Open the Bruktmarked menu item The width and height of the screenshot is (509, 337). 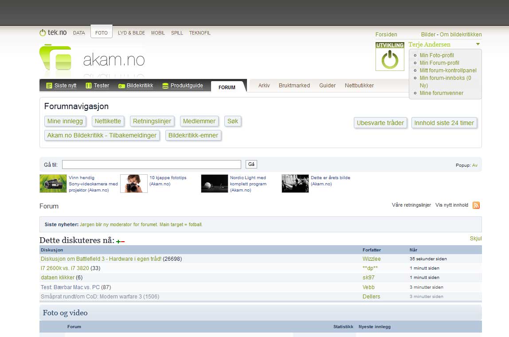(x=294, y=86)
